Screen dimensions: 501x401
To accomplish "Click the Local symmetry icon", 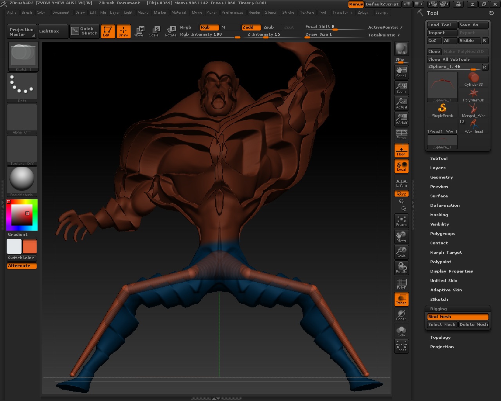I will [x=401, y=166].
